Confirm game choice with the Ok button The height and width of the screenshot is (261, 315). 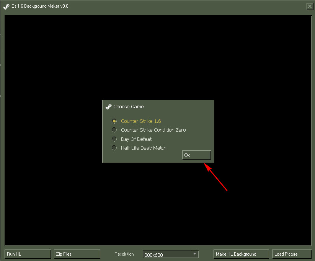196,155
